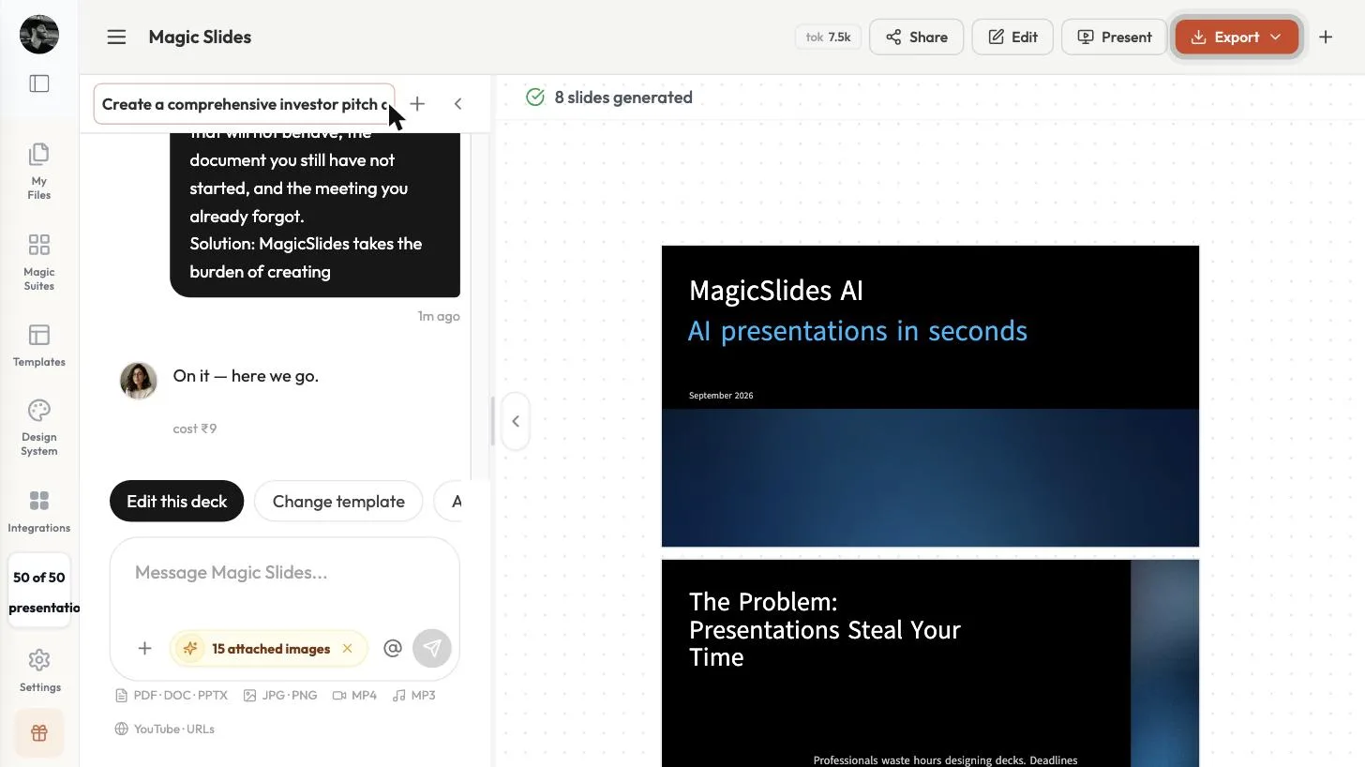1365x767 pixels.
Task: Click the 8 slides generated status
Action: [609, 98]
